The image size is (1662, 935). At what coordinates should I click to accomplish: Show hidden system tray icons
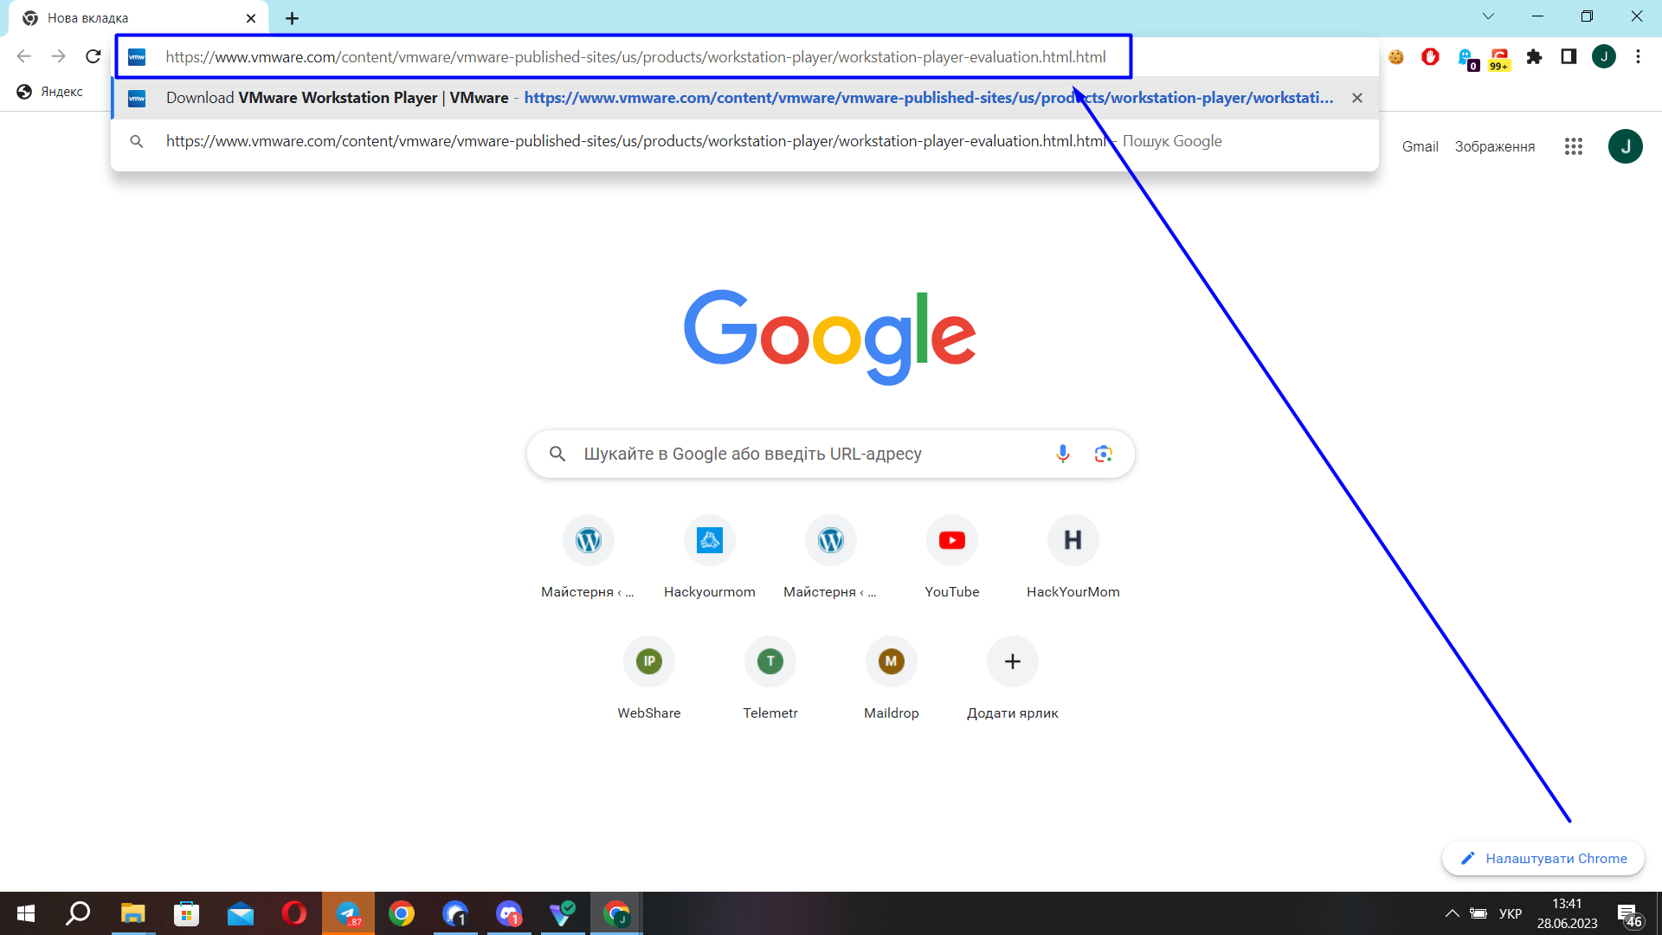(x=1452, y=913)
